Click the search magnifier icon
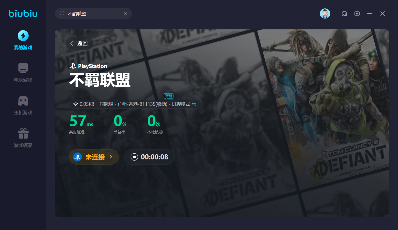This screenshot has width=398, height=230. pyautogui.click(x=62, y=14)
